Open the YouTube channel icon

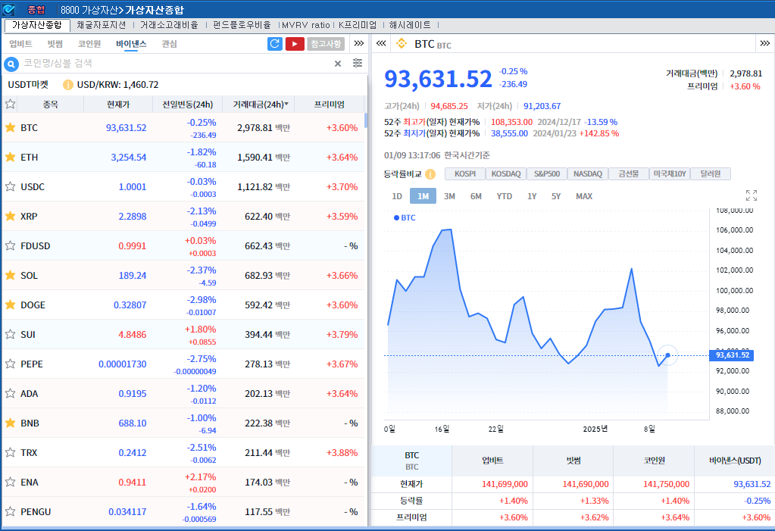click(x=295, y=44)
